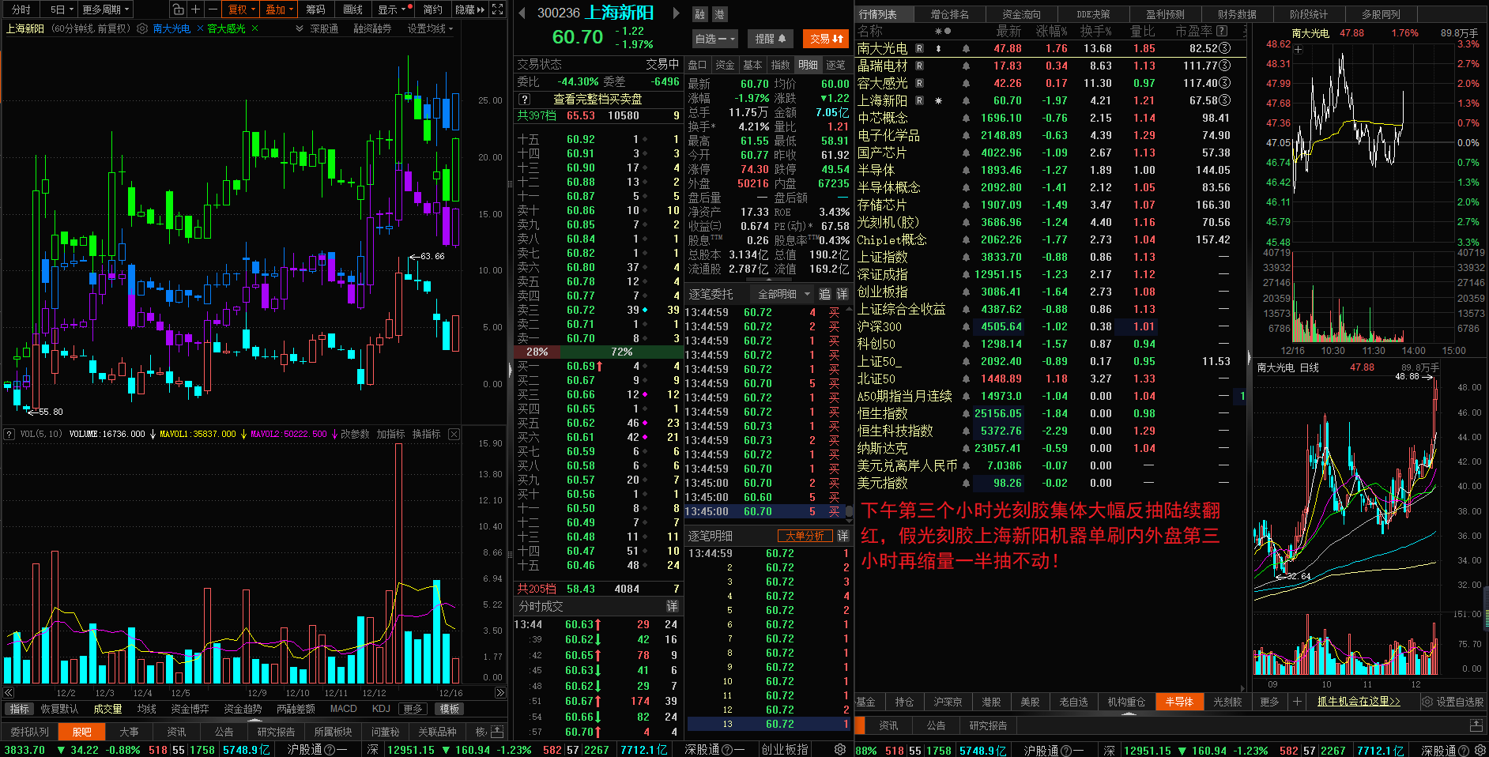1489x757 pixels.
Task: Open the 设置均线 dropdown
Action: 430,28
